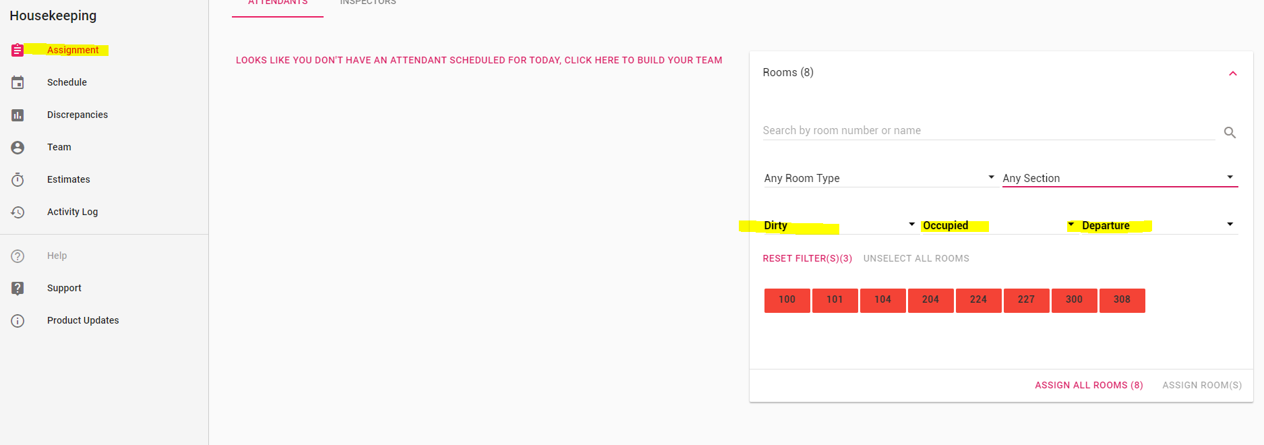Open the Any Room Type dropdown
This screenshot has height=445, width=1264.
[879, 178]
